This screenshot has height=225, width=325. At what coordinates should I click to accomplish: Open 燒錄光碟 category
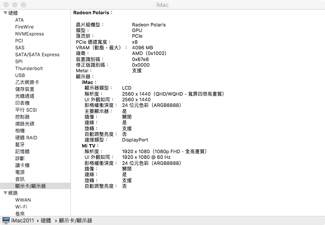pos(25,124)
